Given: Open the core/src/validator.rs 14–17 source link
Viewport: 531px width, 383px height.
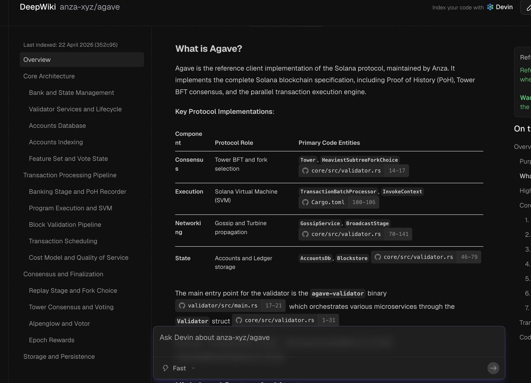Looking at the screenshot, I should click(x=354, y=171).
